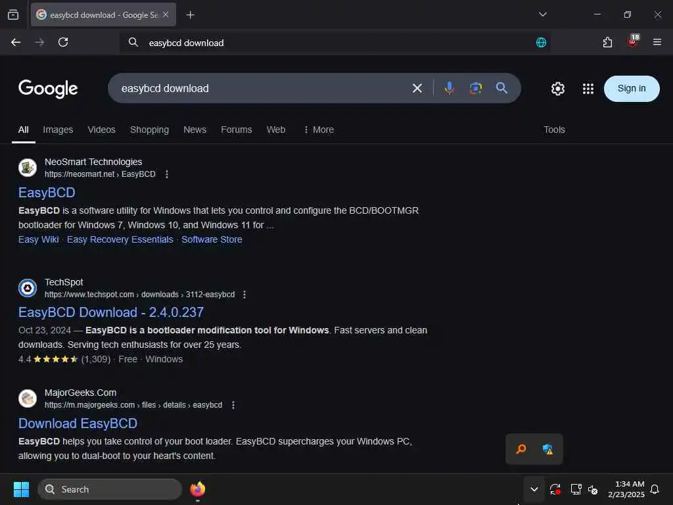This screenshot has width=673, height=505.
Task: Select the All results tab
Action: point(23,130)
